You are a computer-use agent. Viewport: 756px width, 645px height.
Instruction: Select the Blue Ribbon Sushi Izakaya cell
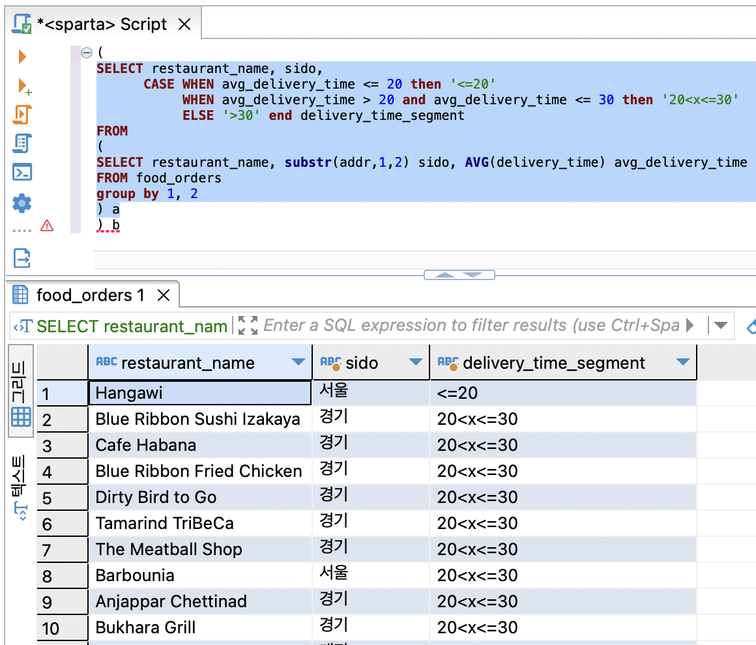[200, 419]
